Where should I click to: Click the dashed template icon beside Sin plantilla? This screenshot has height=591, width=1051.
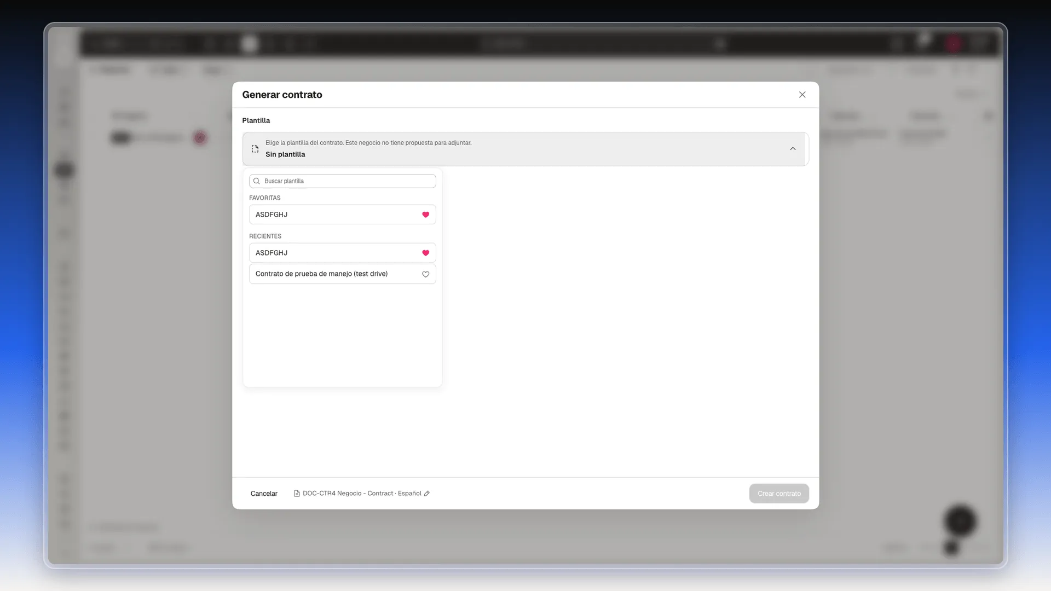click(255, 149)
